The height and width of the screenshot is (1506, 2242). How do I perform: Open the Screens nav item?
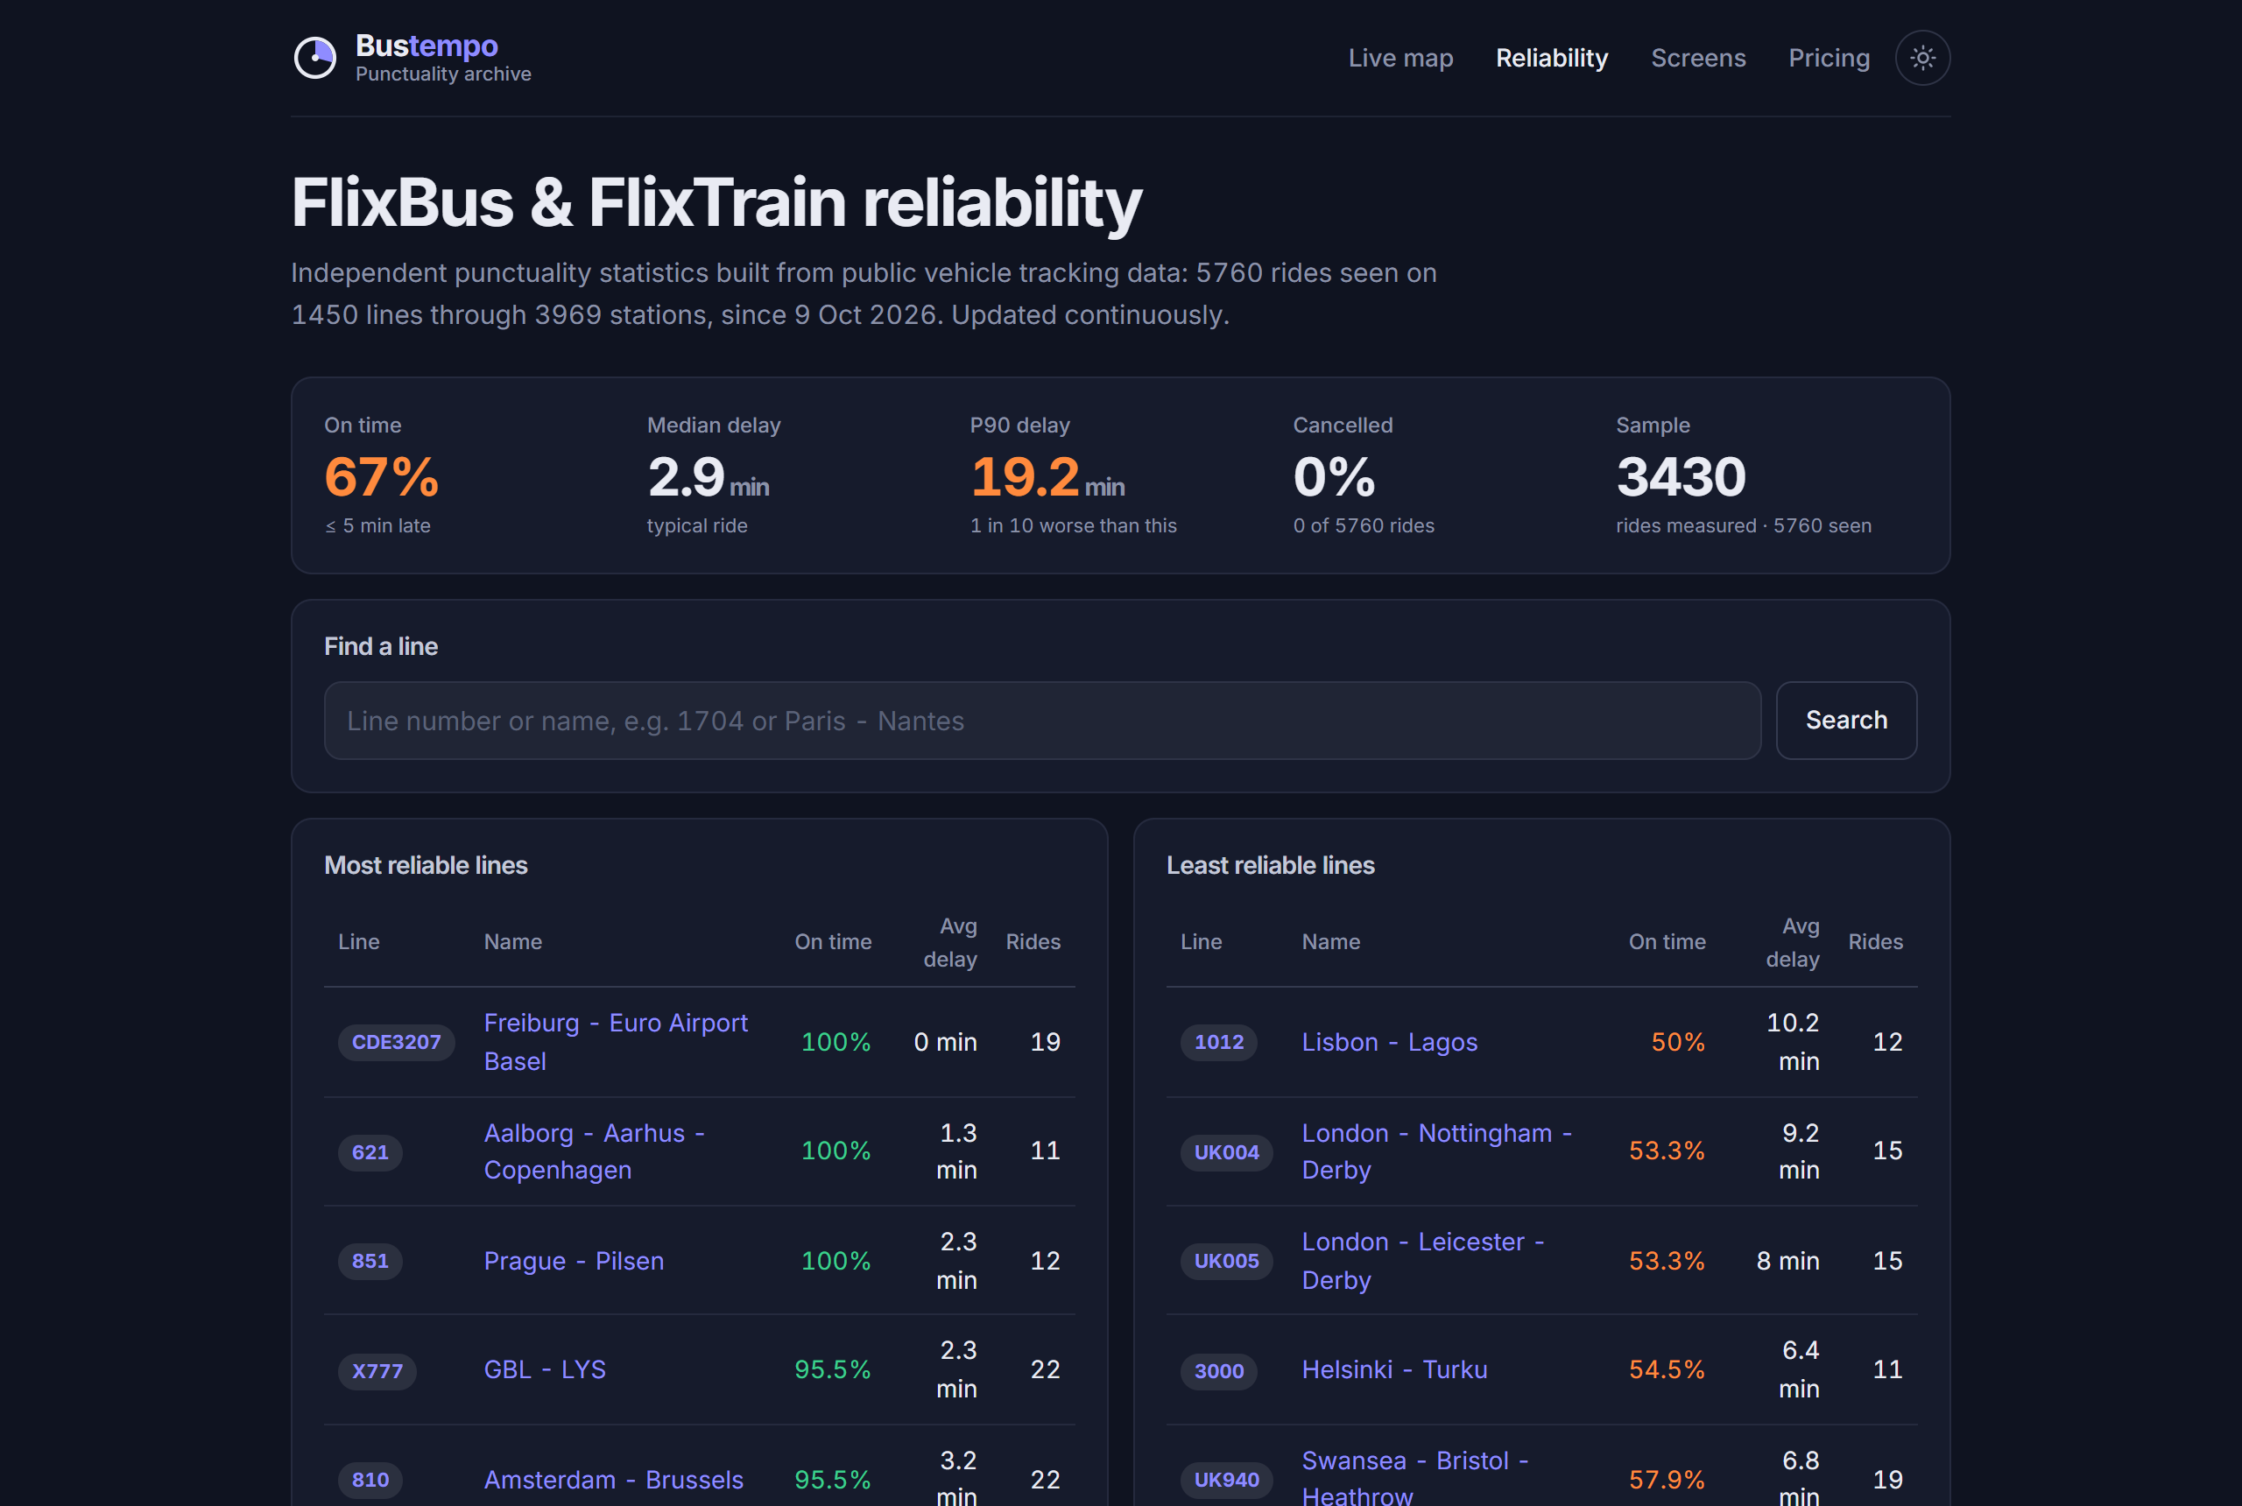click(x=1697, y=58)
